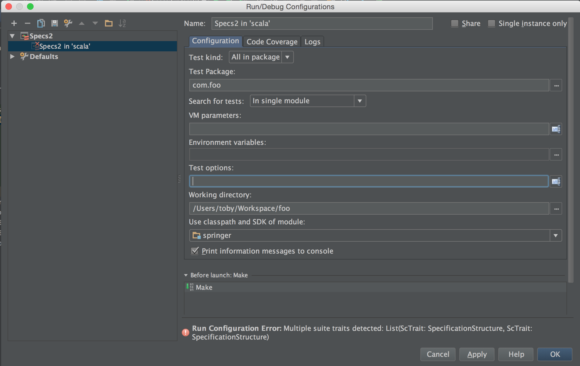The image size is (580, 366).
Task: Open the Search for tests dropdown
Action: (x=360, y=101)
